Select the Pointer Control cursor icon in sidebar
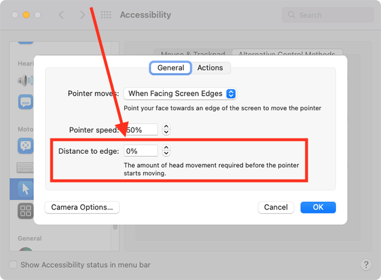The width and height of the screenshot is (381, 280). click(26, 189)
